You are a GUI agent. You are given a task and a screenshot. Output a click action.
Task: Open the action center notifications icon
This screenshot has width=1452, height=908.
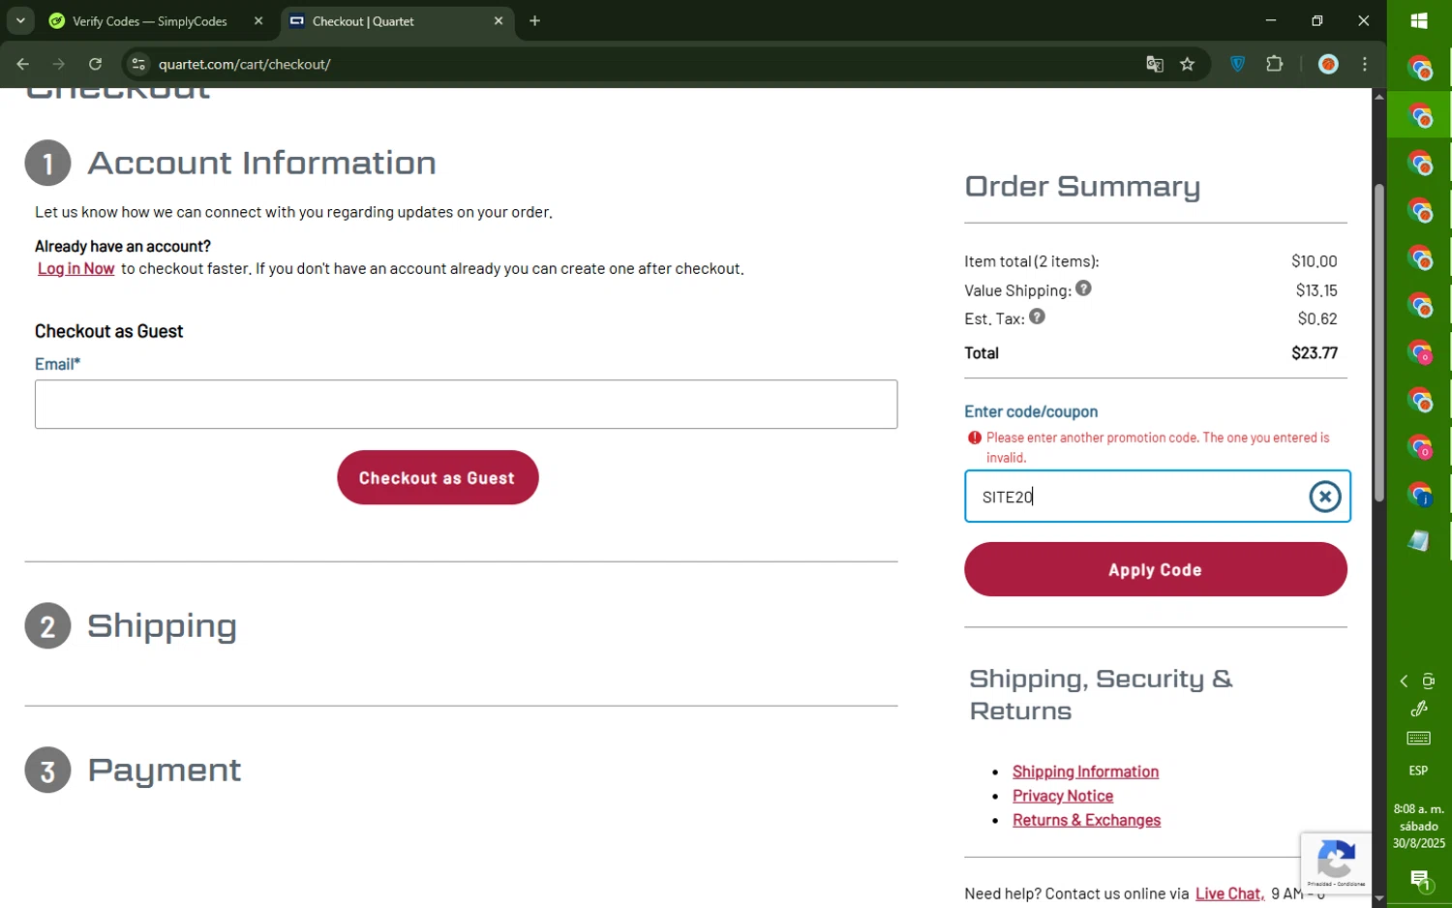click(x=1419, y=881)
